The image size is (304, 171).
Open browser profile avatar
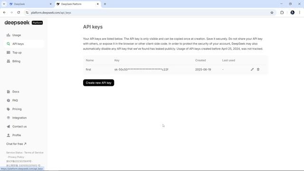click(293, 13)
